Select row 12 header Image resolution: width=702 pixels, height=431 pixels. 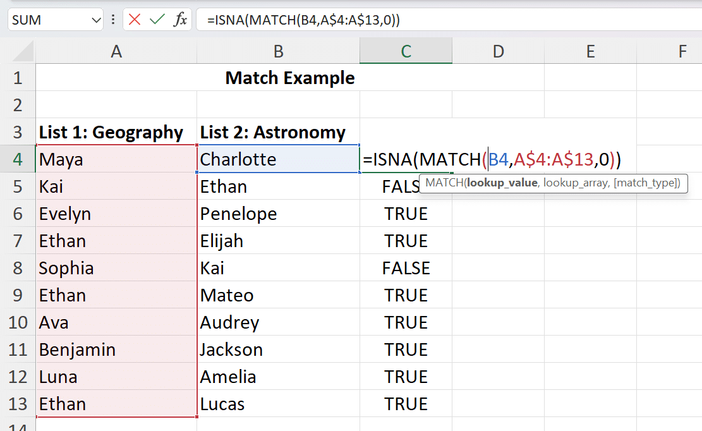(x=18, y=377)
